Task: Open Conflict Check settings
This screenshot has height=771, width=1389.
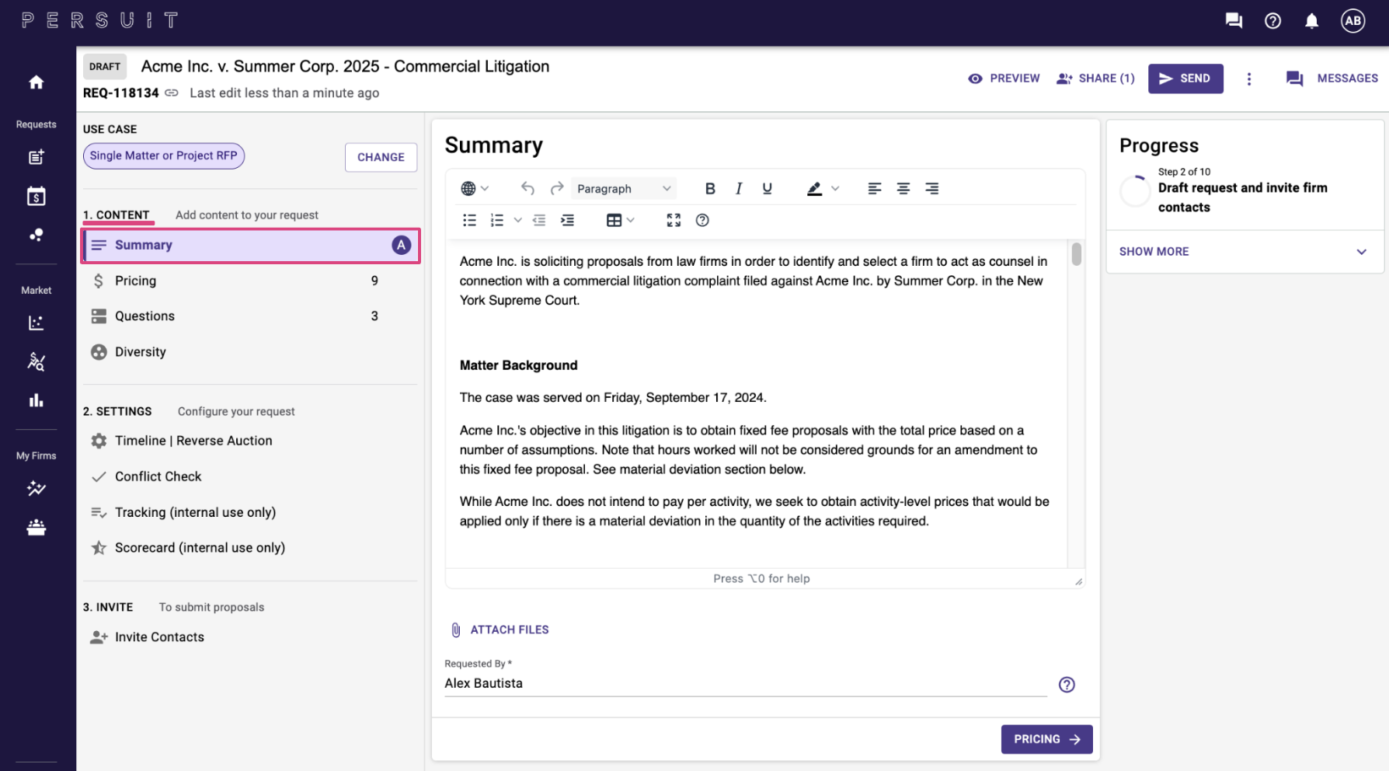Action: [250, 476]
